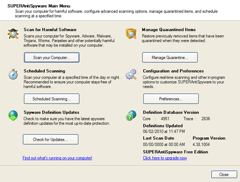This screenshot has height=182, width=240.
Task: Click the 'Spyware Definition Updates' heading
Action: click(x=51, y=112)
